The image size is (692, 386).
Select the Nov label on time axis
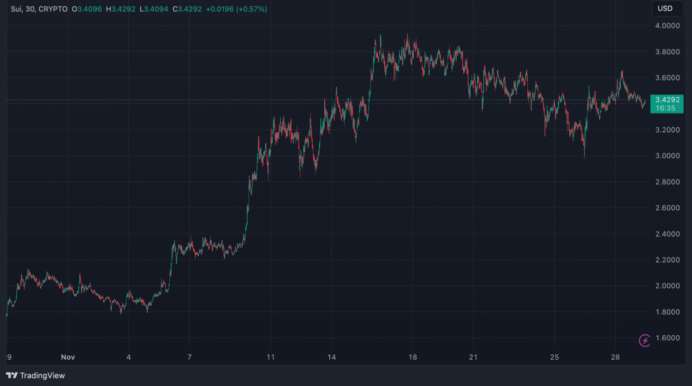click(68, 357)
